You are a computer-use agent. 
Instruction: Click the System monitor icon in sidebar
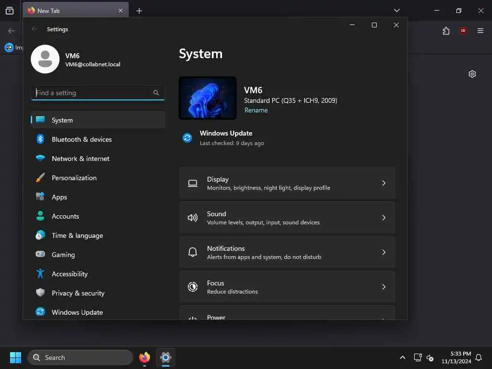pos(40,120)
